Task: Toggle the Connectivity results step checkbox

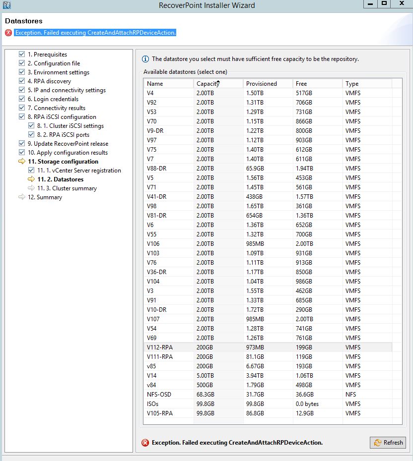Action: point(22,108)
